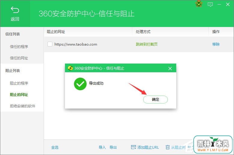Image resolution: width=234 pixels, height=155 pixels.
Task: Click 移除 link for the taobao row
Action: click(x=216, y=44)
